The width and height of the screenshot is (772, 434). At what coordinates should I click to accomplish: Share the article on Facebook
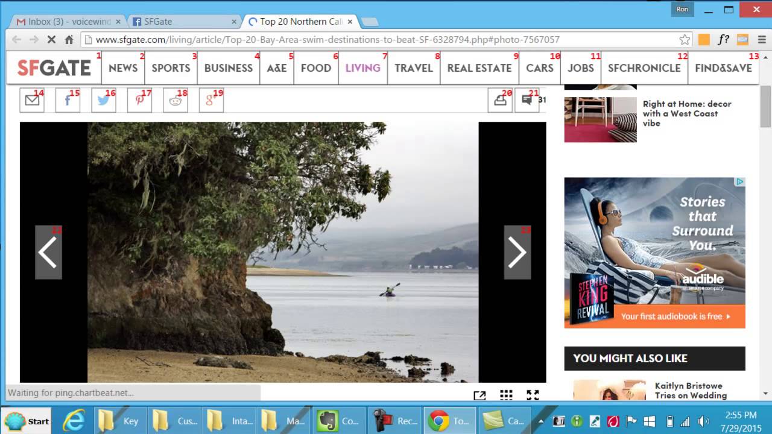click(x=68, y=100)
